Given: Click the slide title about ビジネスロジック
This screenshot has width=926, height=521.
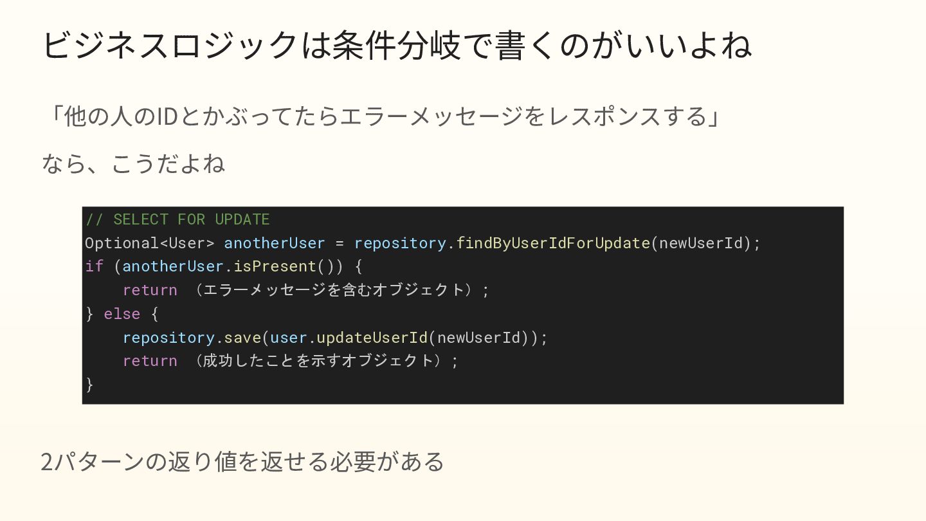Looking at the screenshot, I should pos(396,46).
